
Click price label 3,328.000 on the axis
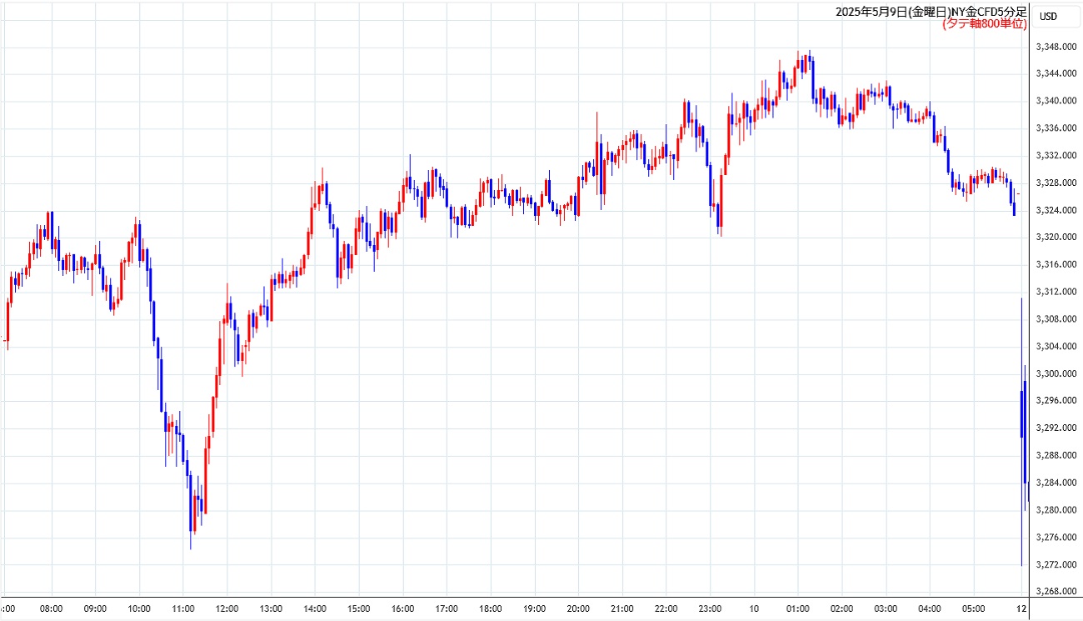tap(1056, 183)
